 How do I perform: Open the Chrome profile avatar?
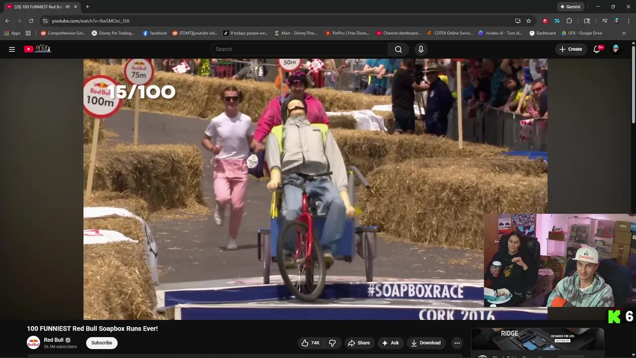[x=617, y=21]
